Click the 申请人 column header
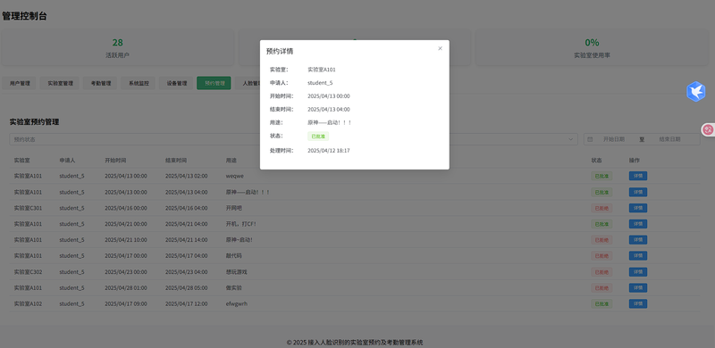This screenshot has width=715, height=348. point(68,161)
